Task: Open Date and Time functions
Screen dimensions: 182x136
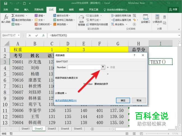Action: [43, 24]
